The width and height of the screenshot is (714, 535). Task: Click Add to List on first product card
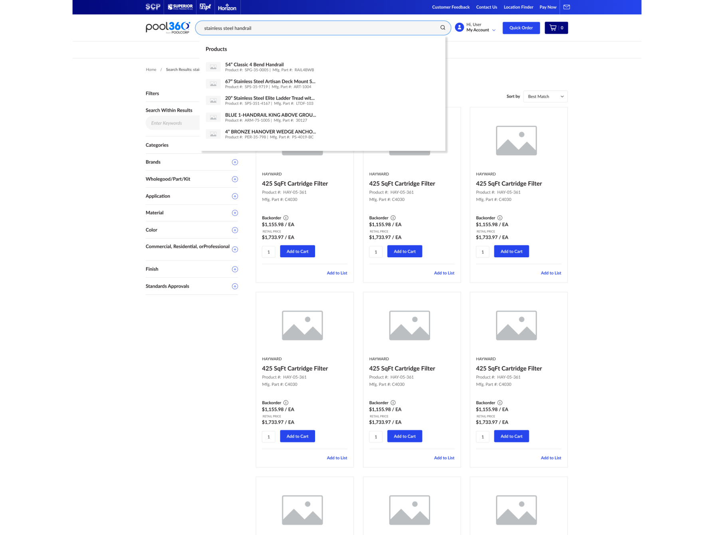(337, 273)
